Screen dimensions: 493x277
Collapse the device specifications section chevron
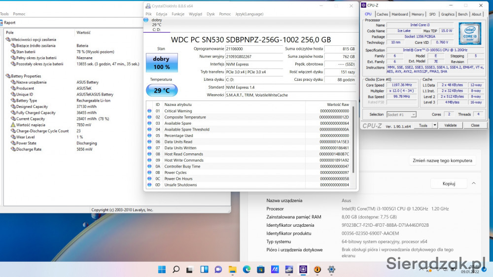[x=474, y=183]
